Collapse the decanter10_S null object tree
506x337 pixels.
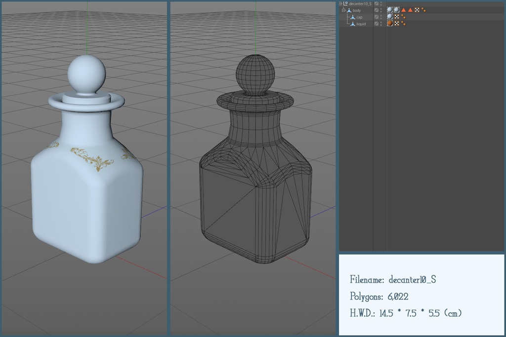click(x=340, y=3)
